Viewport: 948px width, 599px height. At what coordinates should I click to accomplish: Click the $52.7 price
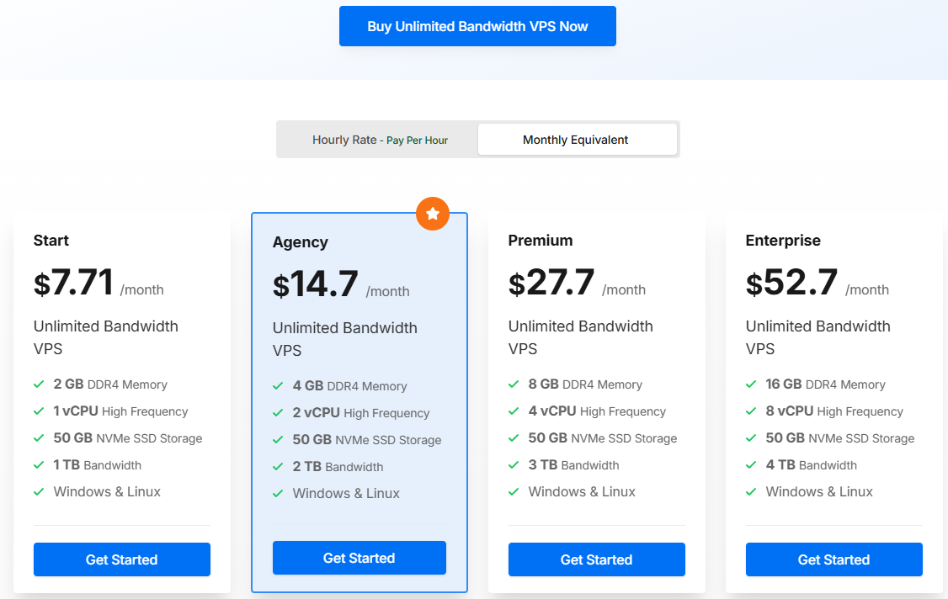(791, 283)
